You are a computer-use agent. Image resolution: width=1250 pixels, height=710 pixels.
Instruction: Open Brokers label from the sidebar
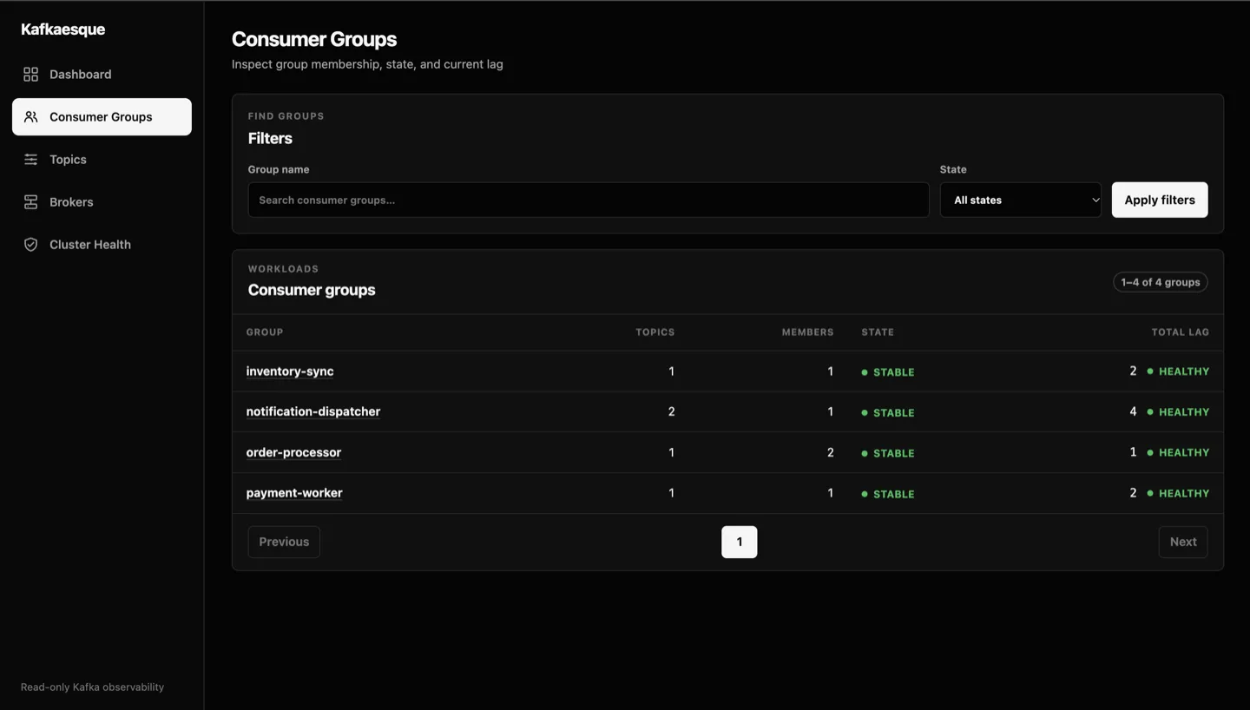click(71, 202)
